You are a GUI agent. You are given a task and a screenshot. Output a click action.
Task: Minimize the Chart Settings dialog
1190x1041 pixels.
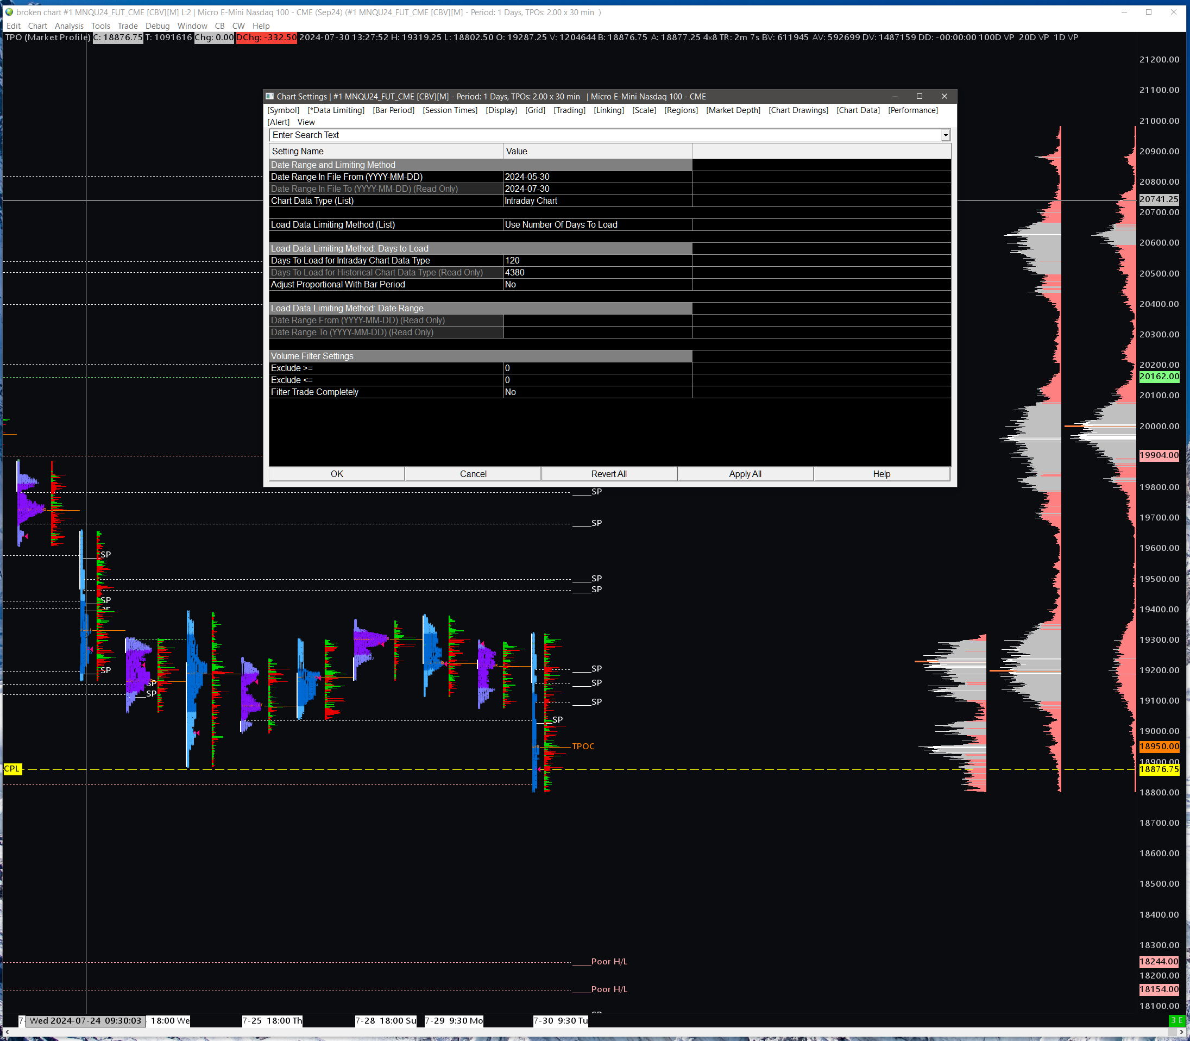tap(895, 96)
